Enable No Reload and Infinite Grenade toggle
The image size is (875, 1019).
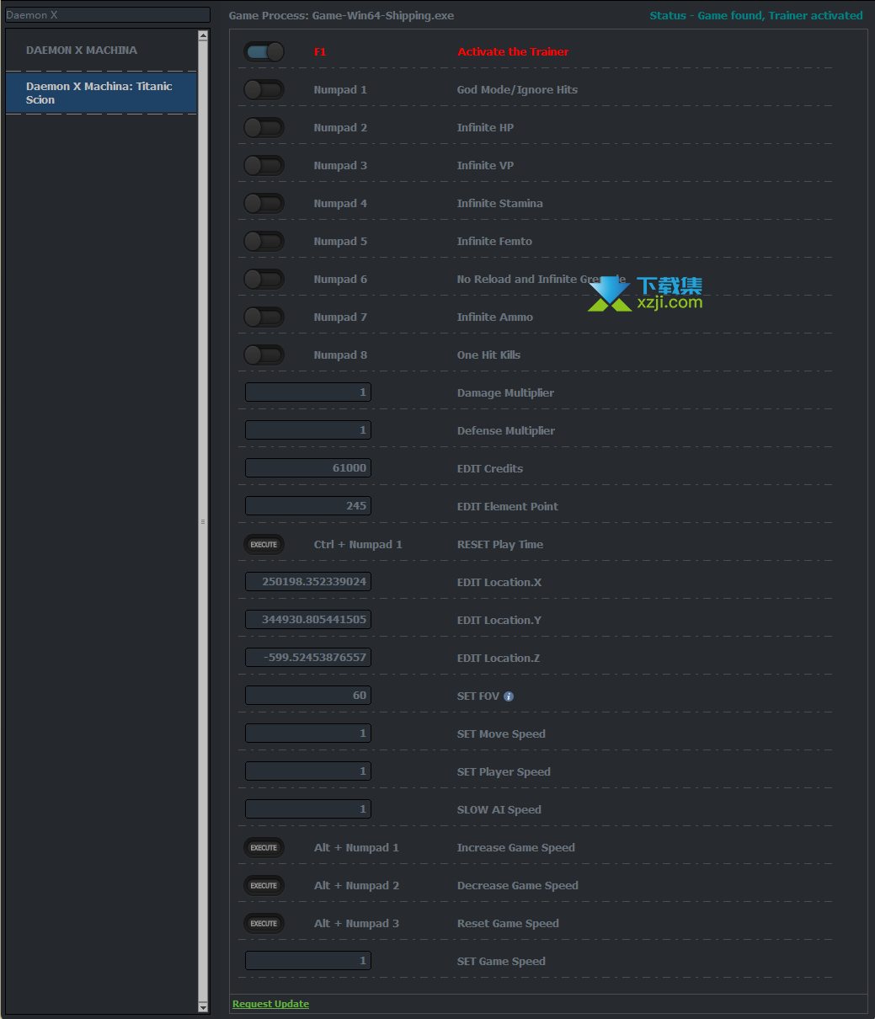pyautogui.click(x=264, y=280)
